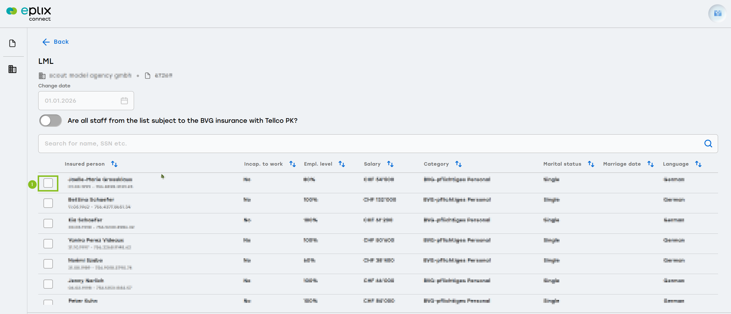Focus the Search for name, SSN field
This screenshot has height=314, width=731.
click(378, 143)
